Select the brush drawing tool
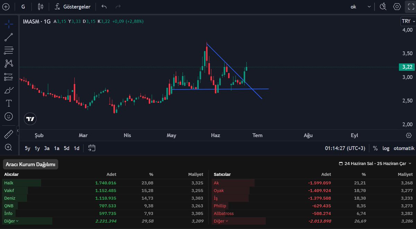Screen dimensions: 416x229 [x=9, y=90]
